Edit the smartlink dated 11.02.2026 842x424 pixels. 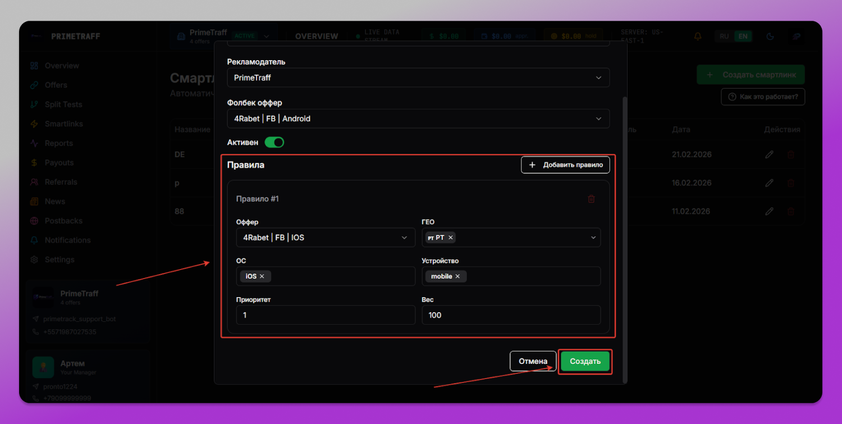click(x=769, y=212)
